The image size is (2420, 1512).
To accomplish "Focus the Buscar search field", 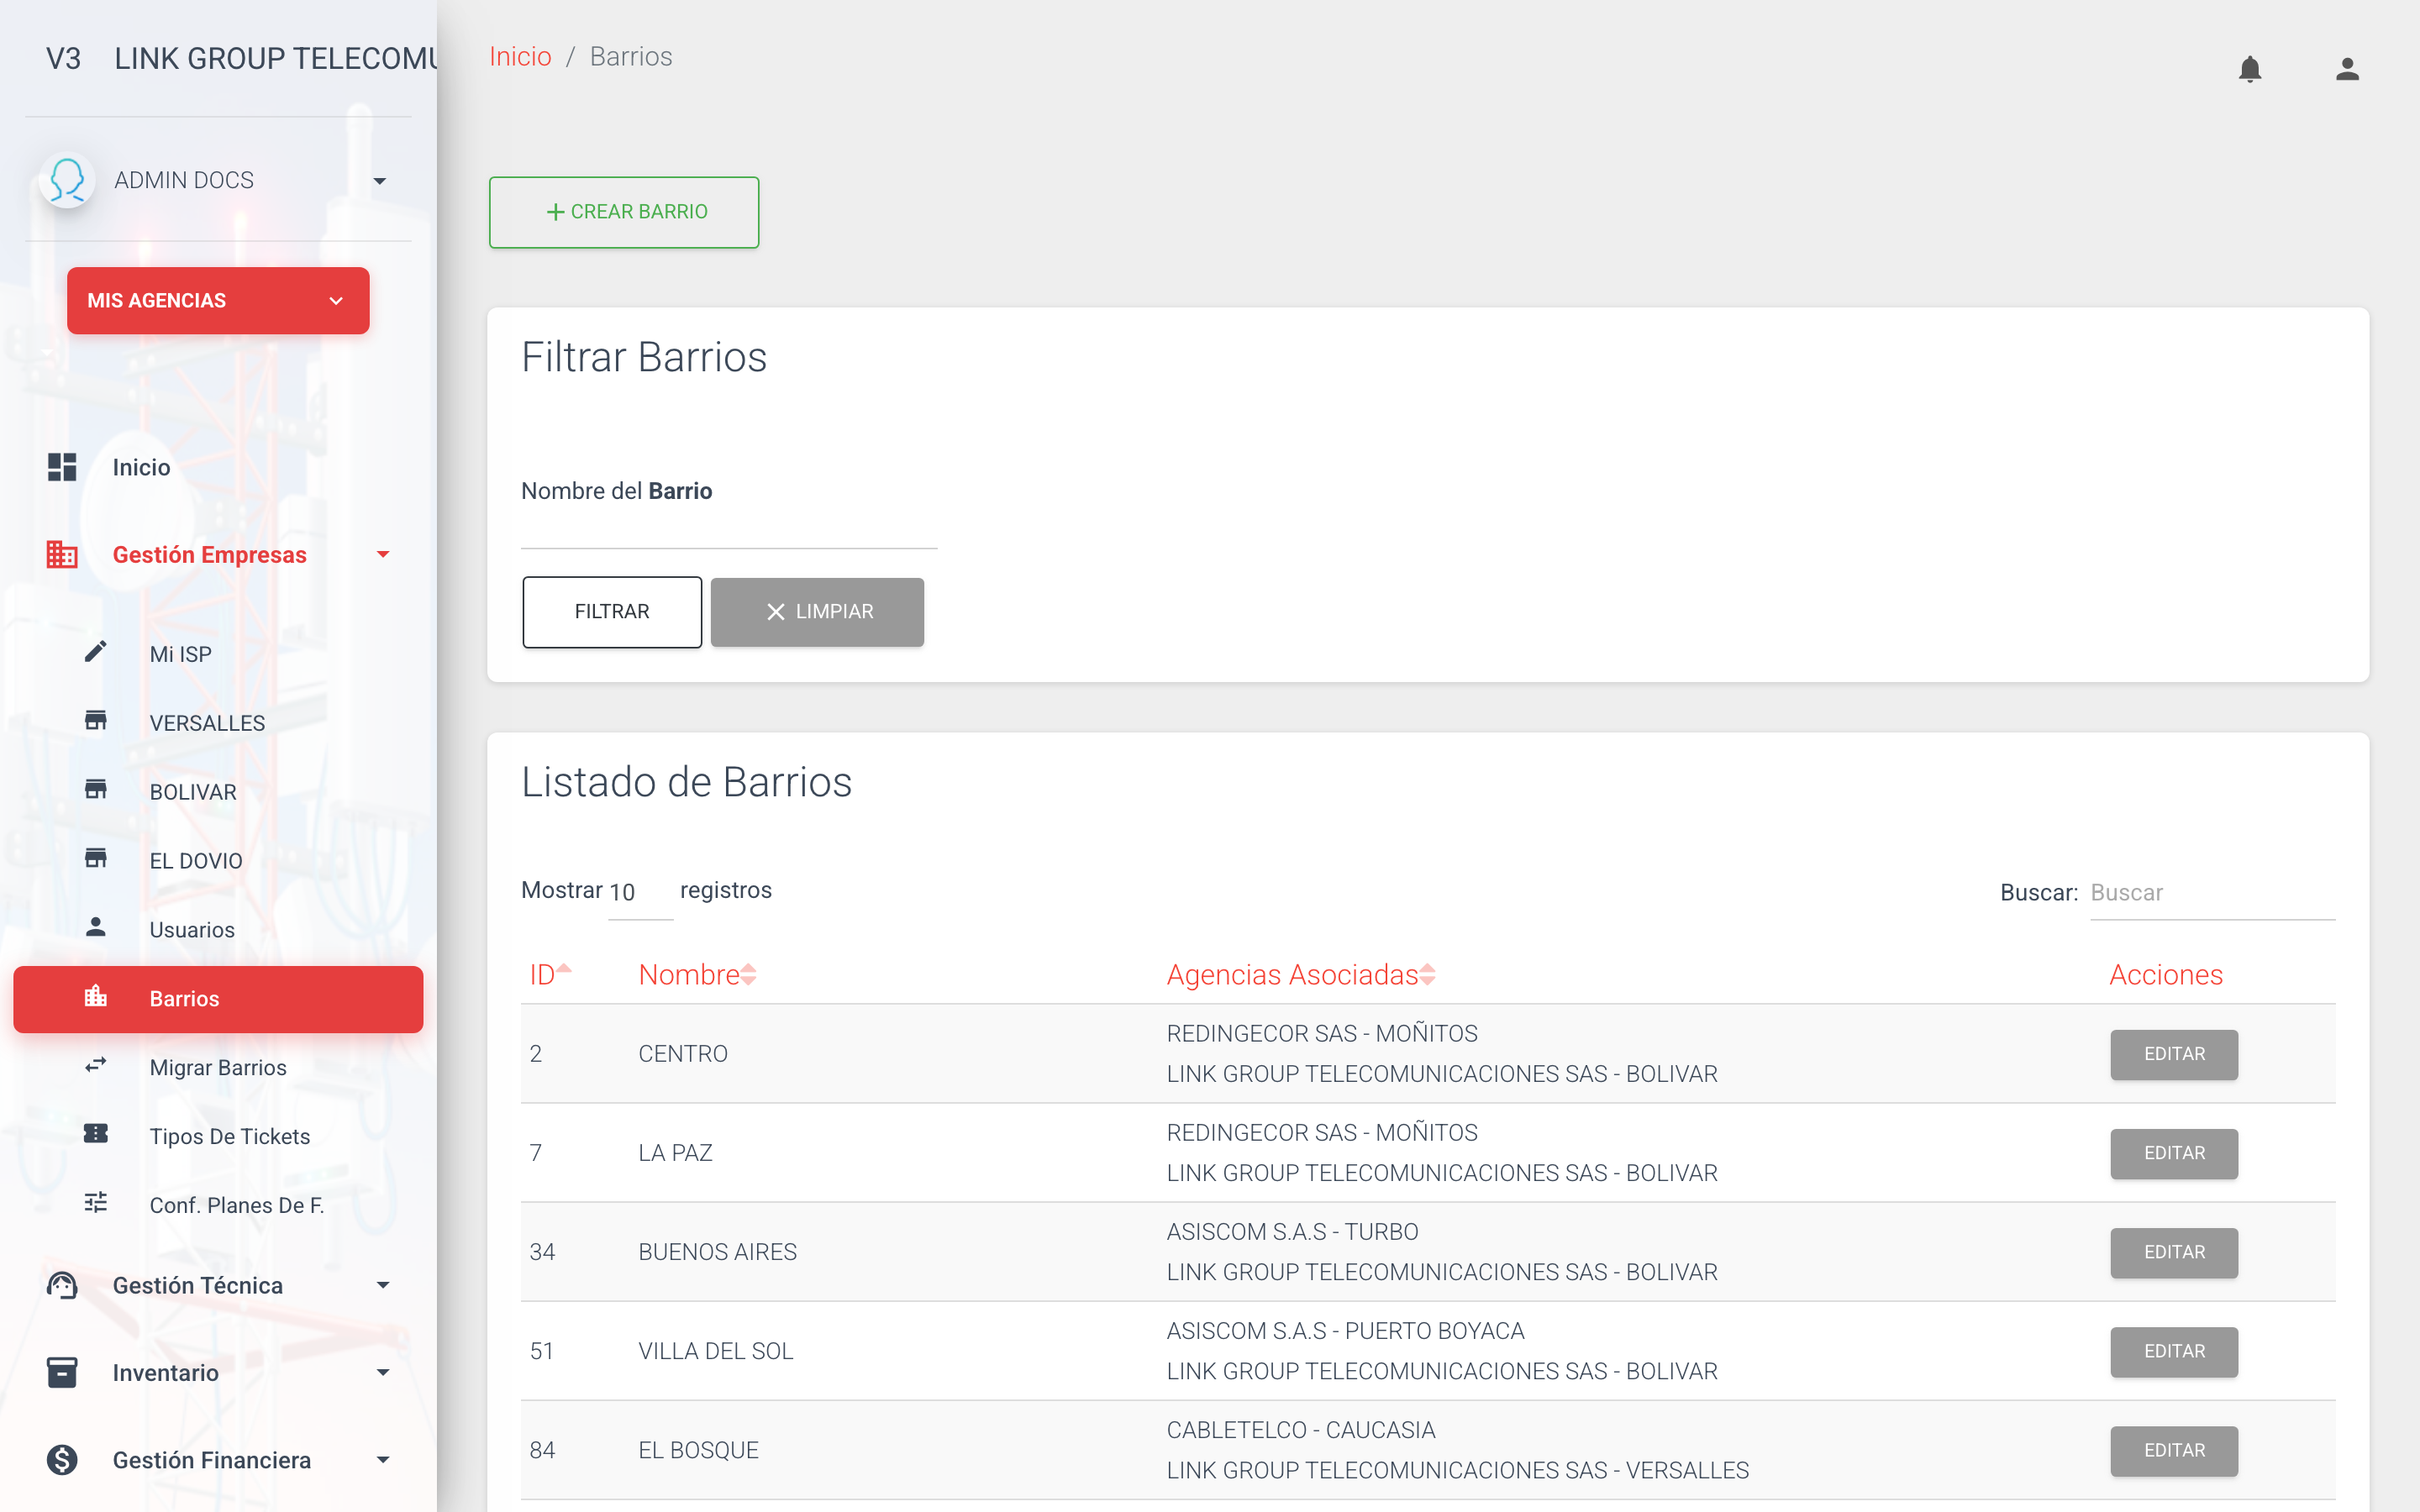I will click(x=2212, y=893).
